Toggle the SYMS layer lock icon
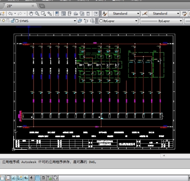 13,21
